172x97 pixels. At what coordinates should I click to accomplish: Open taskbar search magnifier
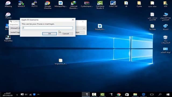tap(160, 95)
